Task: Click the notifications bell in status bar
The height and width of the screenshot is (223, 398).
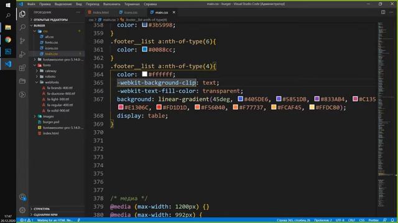Action: point(392,221)
